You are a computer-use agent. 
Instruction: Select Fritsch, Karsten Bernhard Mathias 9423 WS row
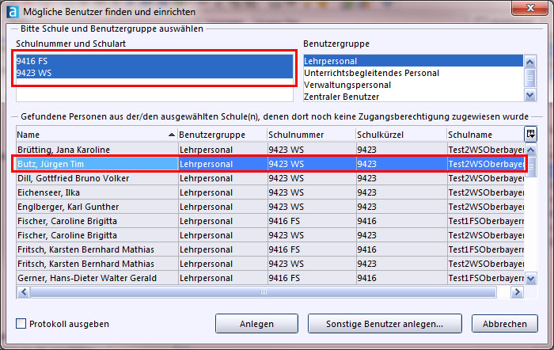coord(270,264)
